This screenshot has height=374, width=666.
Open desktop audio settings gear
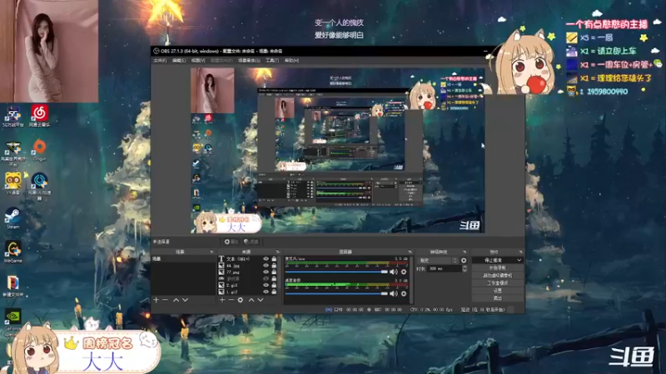tap(404, 293)
